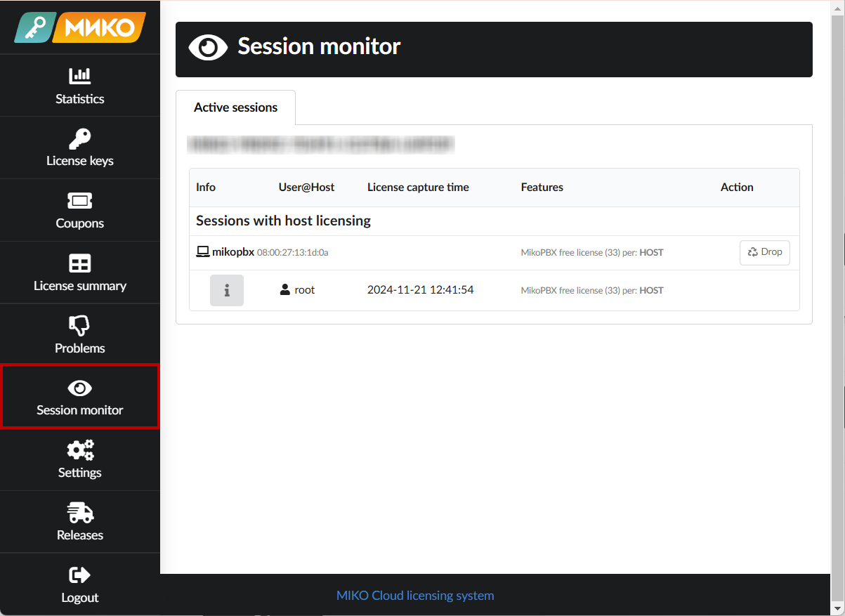845x616 pixels.
Task: Open Releases via truck icon
Action: point(80,513)
